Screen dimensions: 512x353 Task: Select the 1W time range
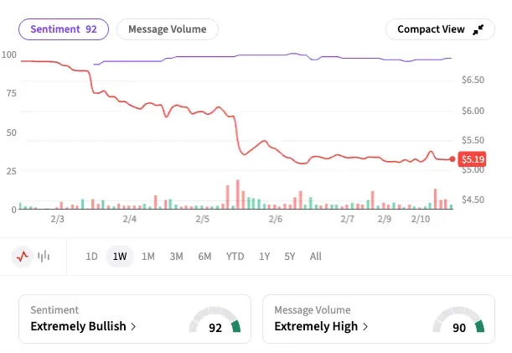(120, 257)
